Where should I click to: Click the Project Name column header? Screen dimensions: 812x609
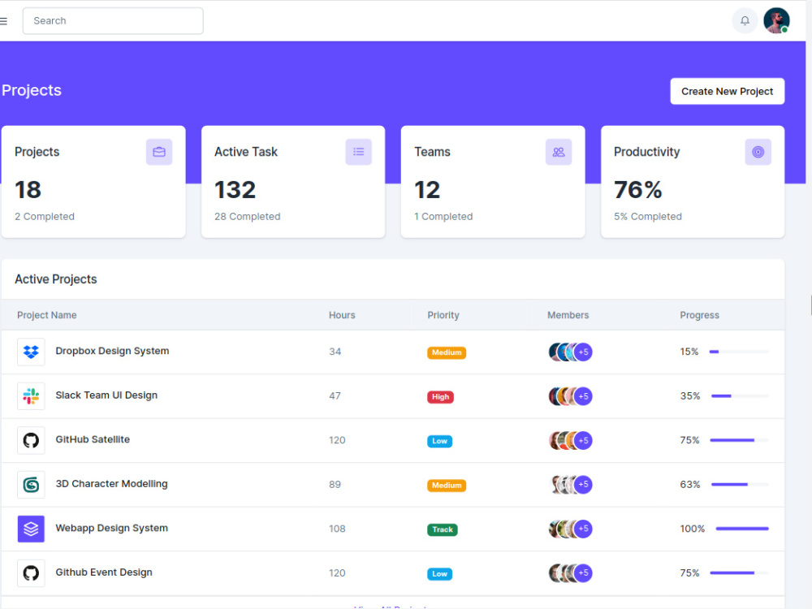(x=46, y=315)
